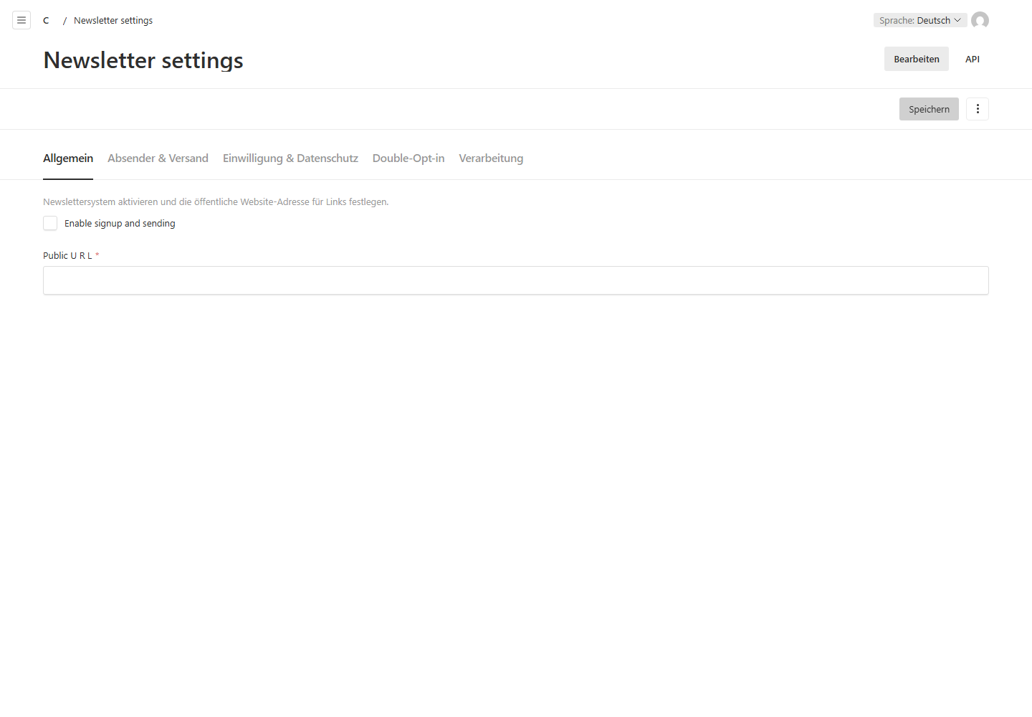Switch to the Absender & Versand tab

point(158,158)
